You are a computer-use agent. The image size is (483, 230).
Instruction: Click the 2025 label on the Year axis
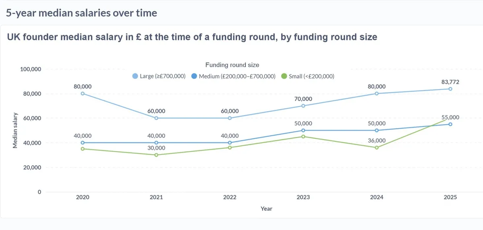pyautogui.click(x=450, y=197)
